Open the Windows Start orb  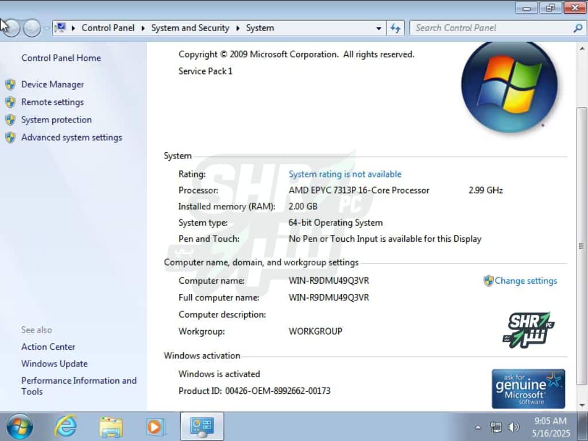point(20,427)
